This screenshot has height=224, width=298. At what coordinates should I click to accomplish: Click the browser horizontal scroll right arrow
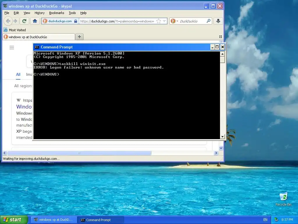[216, 153]
